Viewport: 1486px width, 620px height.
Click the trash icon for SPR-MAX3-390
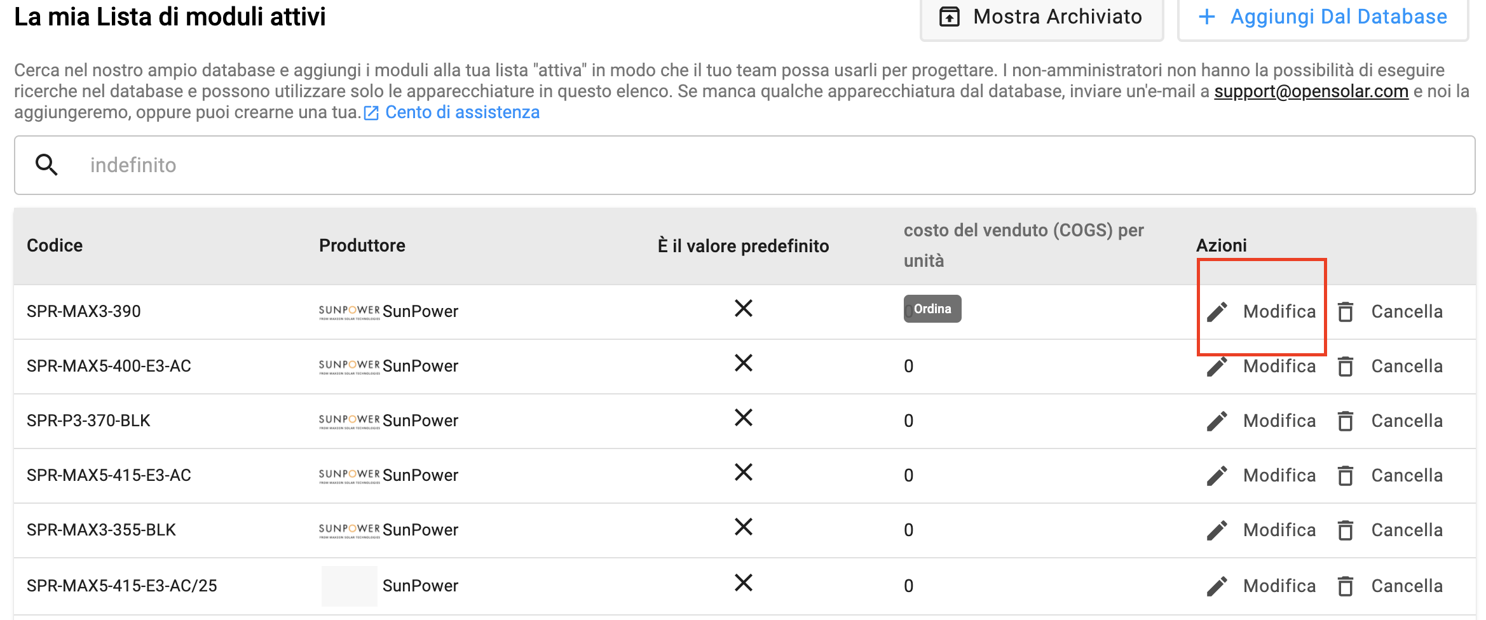coord(1346,312)
